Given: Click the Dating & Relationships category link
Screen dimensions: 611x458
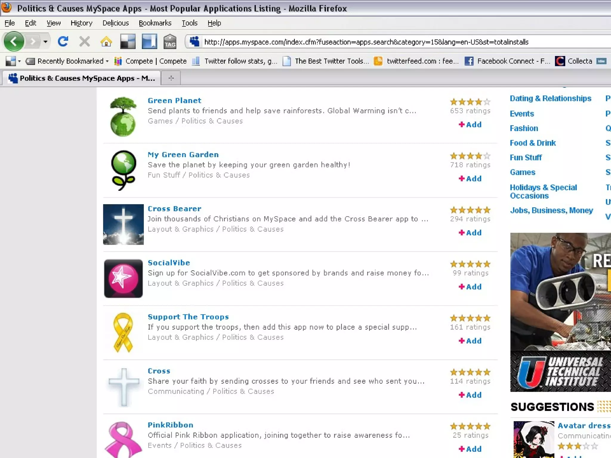Looking at the screenshot, I should (x=550, y=98).
